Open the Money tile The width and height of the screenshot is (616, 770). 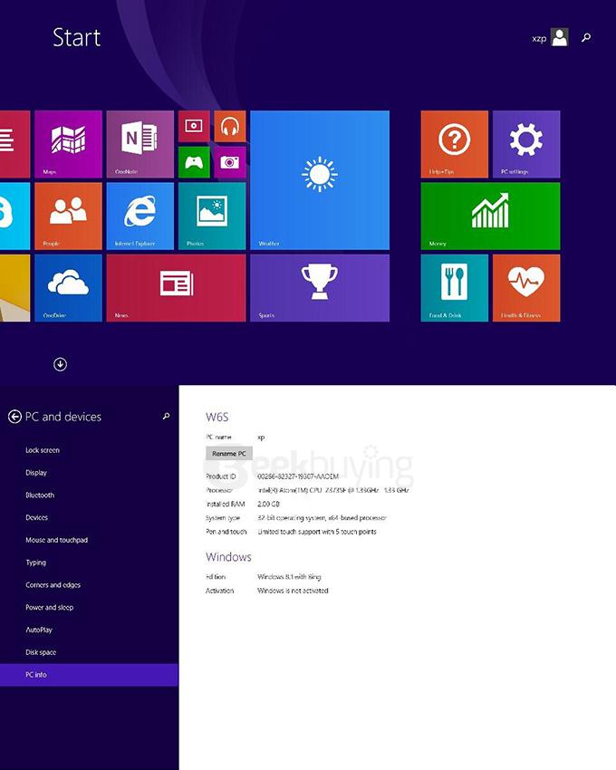click(x=490, y=217)
